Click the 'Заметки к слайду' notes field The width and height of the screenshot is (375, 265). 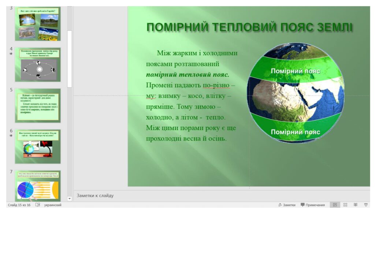(x=222, y=196)
